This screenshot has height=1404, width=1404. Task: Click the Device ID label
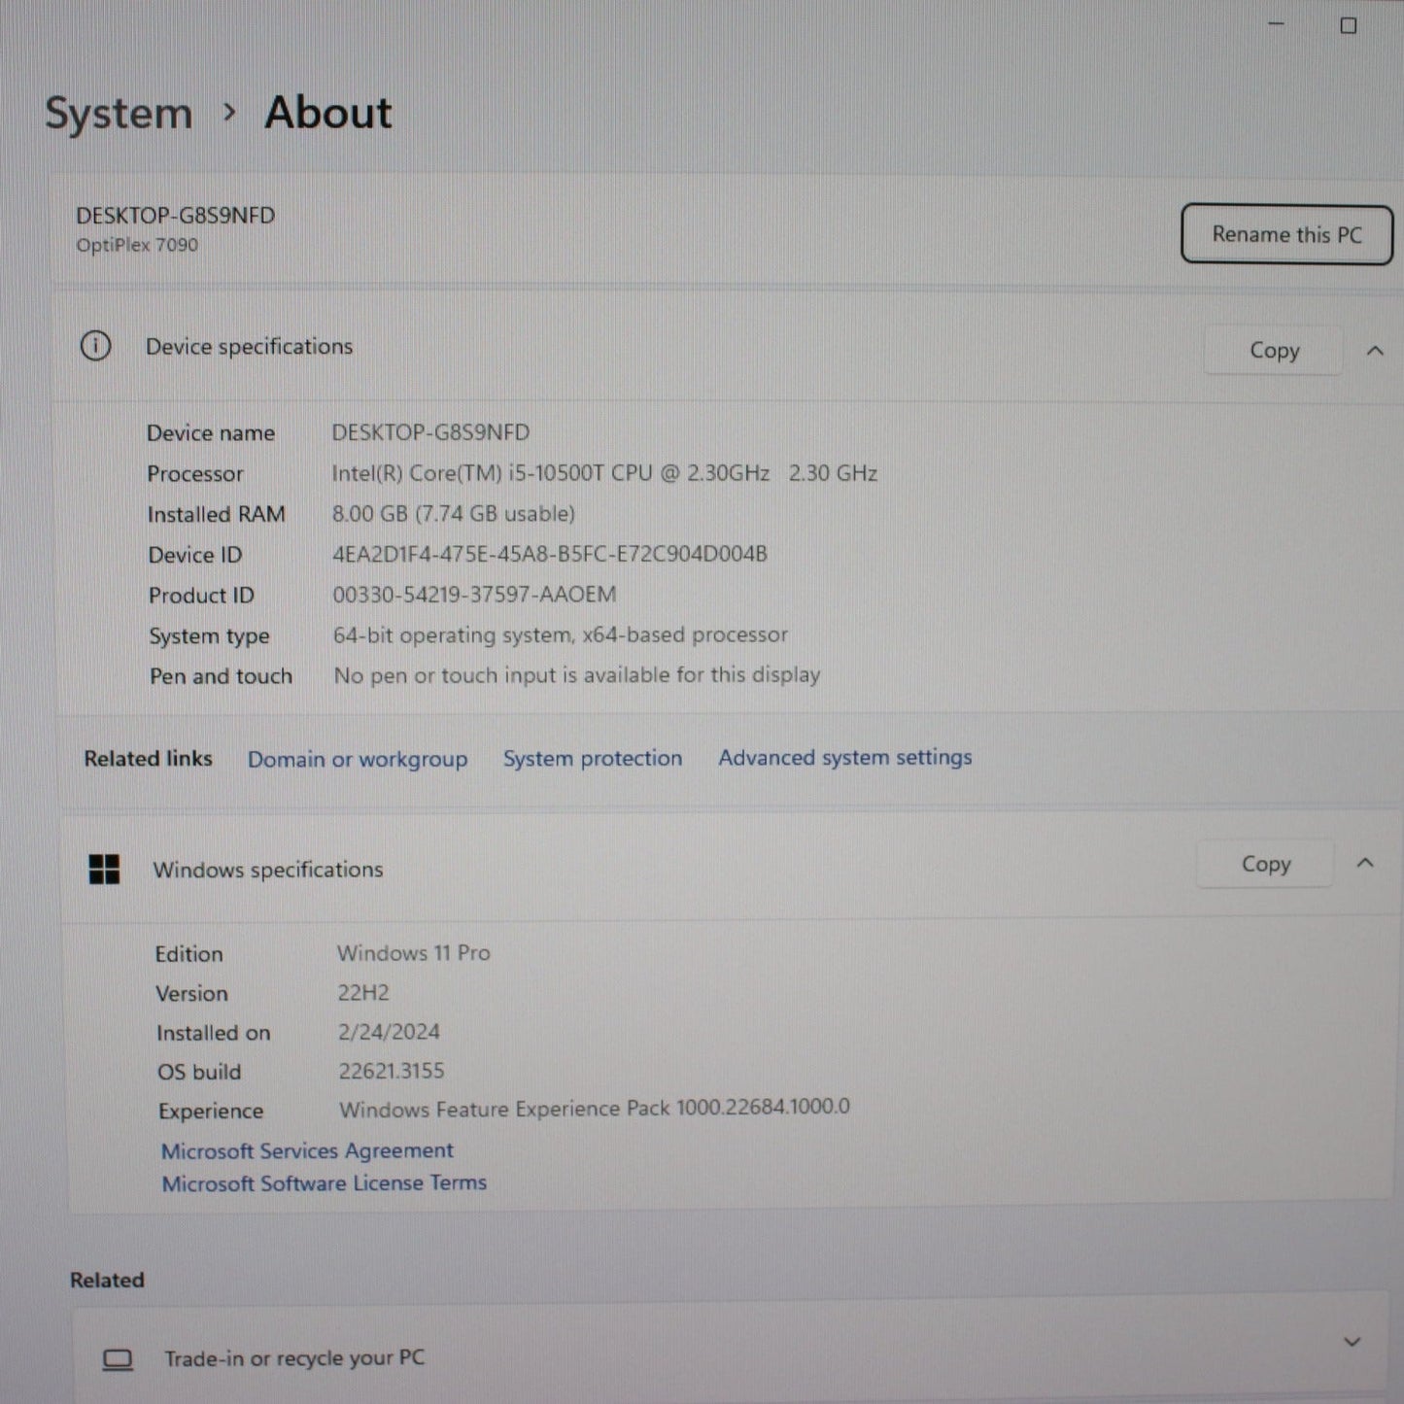coord(195,555)
